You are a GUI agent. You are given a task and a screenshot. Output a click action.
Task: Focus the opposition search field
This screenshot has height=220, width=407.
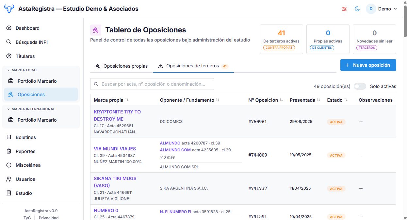[x=152, y=84]
